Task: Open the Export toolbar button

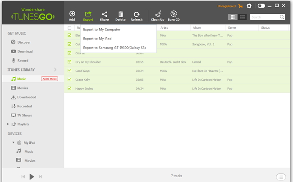Action: pyautogui.click(x=88, y=16)
